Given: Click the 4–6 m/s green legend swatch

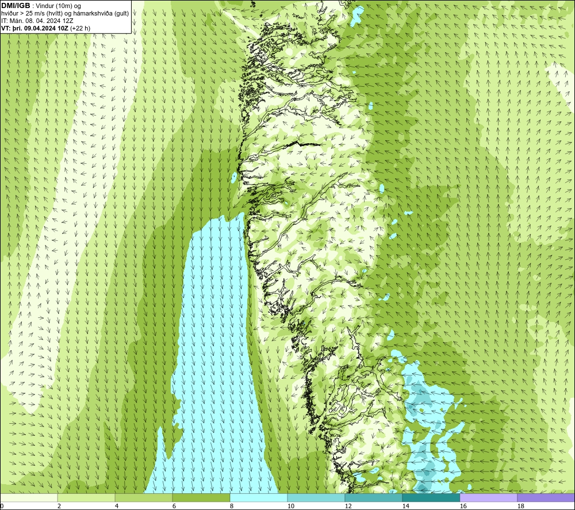Looking at the screenshot, I should click(x=144, y=497).
